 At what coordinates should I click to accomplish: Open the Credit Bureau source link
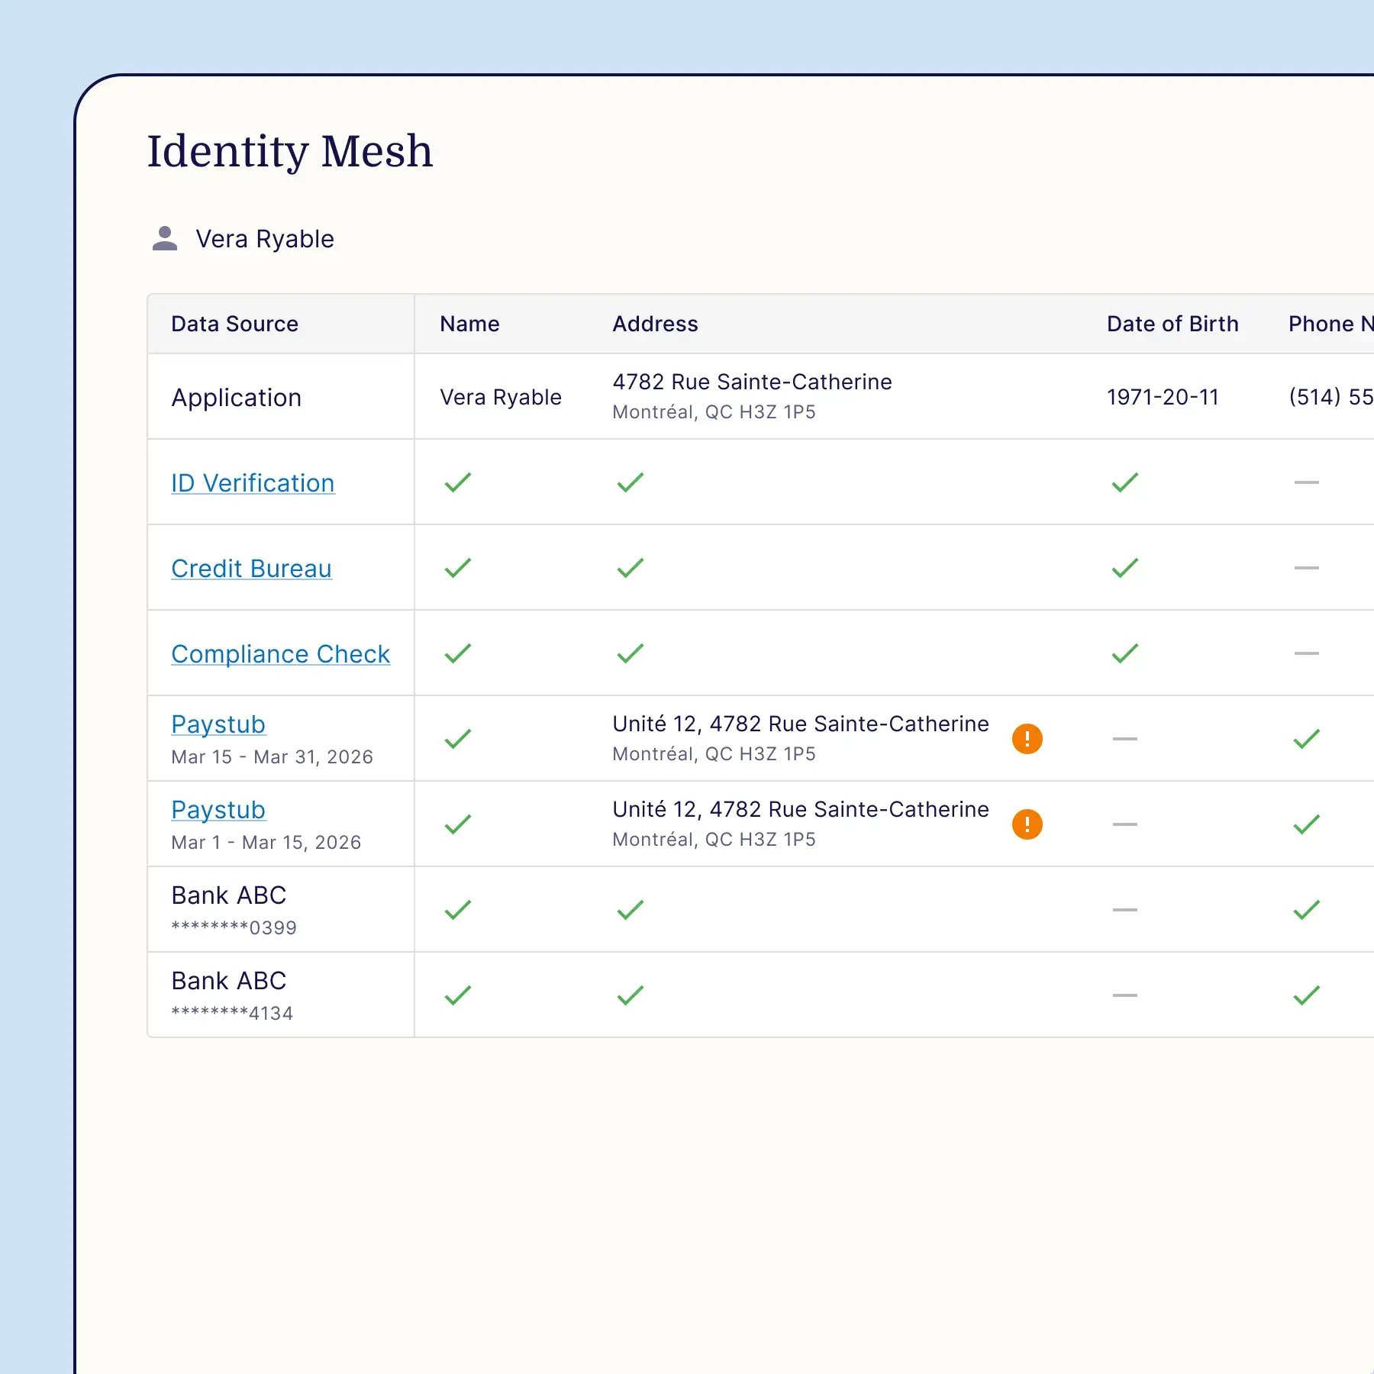tap(252, 568)
